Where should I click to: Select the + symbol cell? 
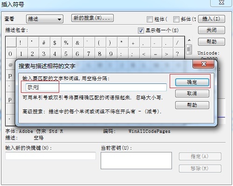pos(134,42)
